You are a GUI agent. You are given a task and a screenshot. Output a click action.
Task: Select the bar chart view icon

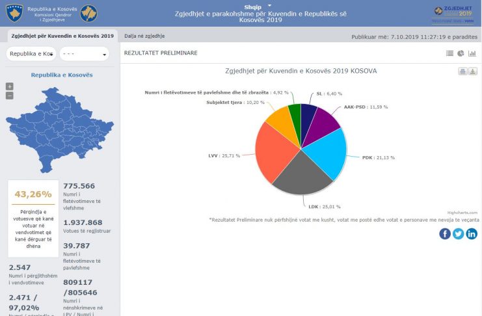(x=472, y=53)
